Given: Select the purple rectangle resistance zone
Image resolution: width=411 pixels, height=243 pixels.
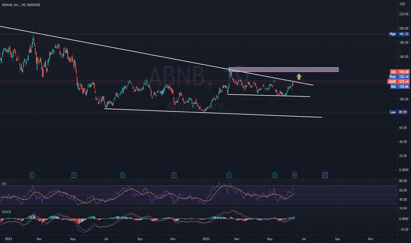Looking at the screenshot, I should click(284, 70).
